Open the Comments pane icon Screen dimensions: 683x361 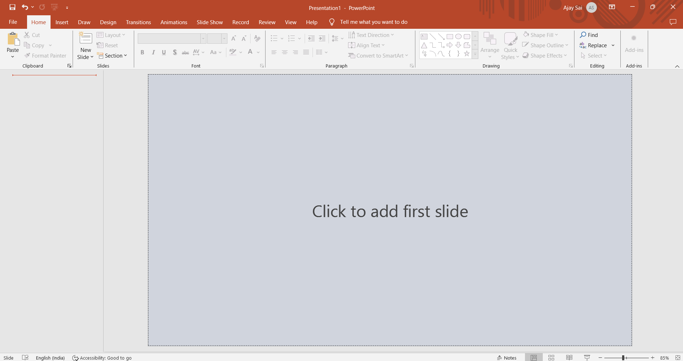coord(673,22)
